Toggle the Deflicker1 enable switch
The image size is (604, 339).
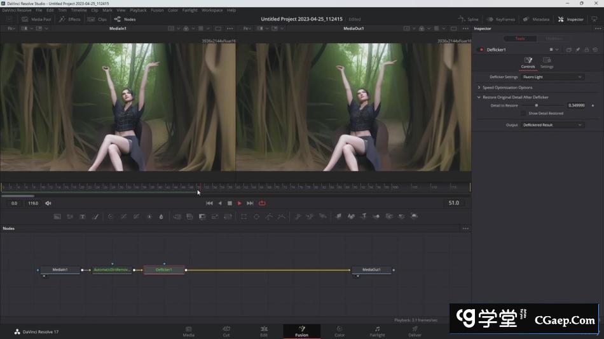(x=481, y=50)
